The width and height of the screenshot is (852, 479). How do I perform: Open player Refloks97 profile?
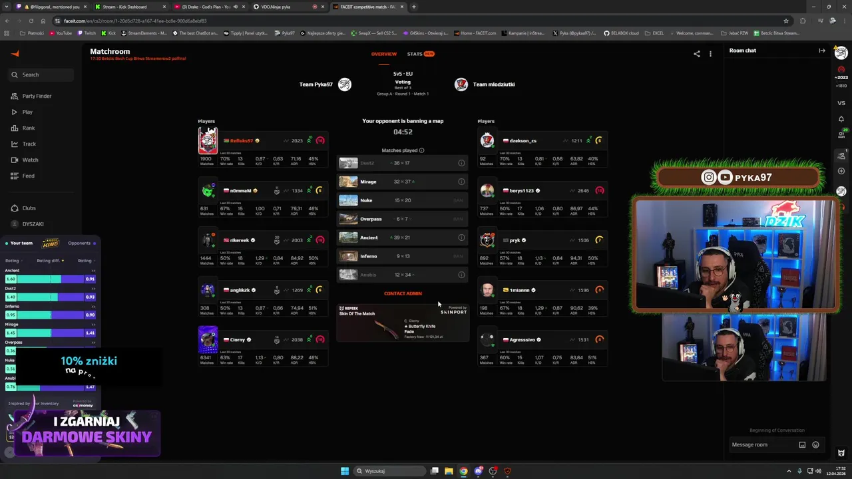tap(242, 141)
